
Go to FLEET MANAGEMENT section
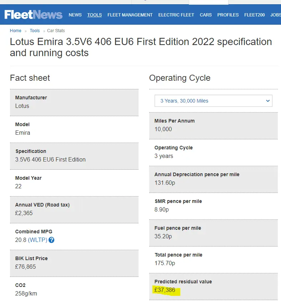pos(130,15)
